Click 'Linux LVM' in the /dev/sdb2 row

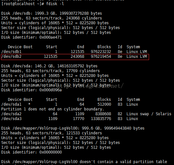coord(137,56)
